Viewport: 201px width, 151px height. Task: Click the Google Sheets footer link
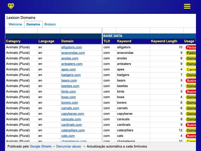[41, 146]
